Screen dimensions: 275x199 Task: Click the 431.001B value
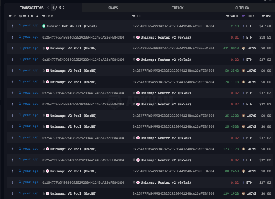[231, 48]
